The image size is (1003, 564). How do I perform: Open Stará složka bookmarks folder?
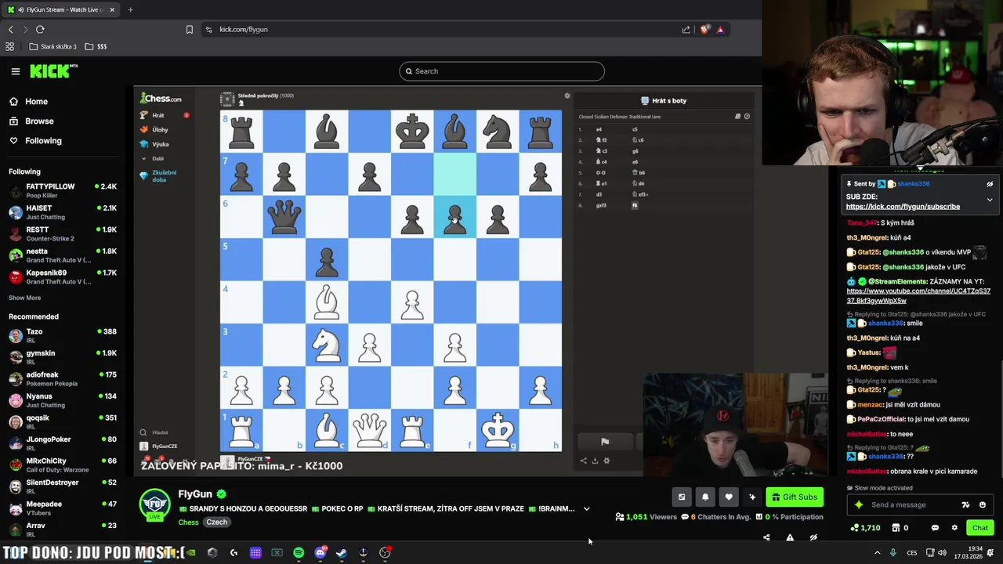coord(53,46)
